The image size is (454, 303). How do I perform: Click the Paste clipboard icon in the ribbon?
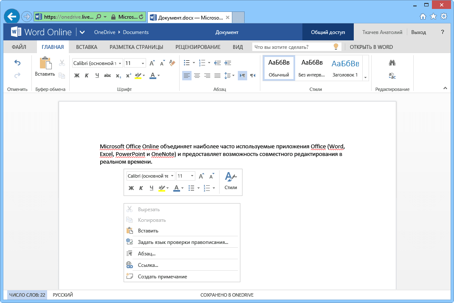pos(45,63)
